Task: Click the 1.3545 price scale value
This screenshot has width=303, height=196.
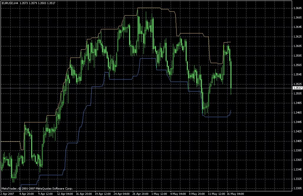Action: (x=297, y=75)
